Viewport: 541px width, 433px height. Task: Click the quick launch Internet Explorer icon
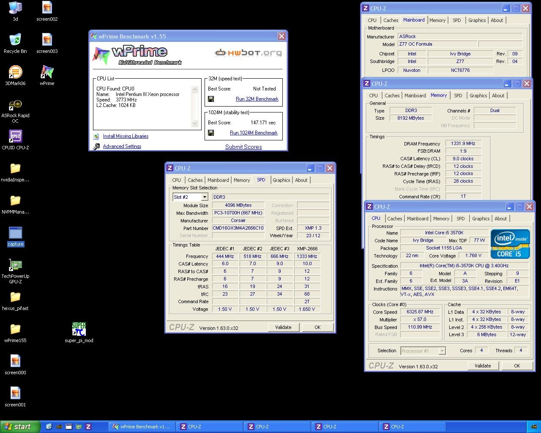49,427
